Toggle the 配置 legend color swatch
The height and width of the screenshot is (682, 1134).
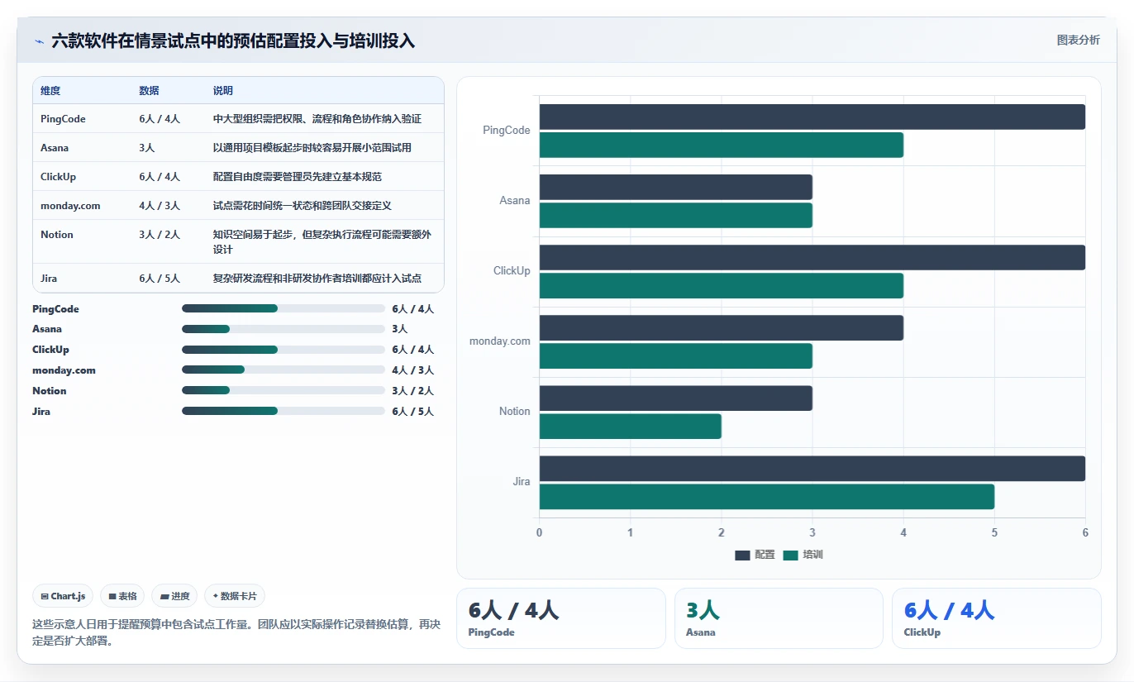click(742, 555)
